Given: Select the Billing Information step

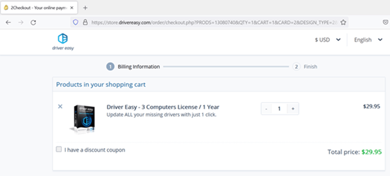Looking at the screenshot, I should tap(133, 67).
